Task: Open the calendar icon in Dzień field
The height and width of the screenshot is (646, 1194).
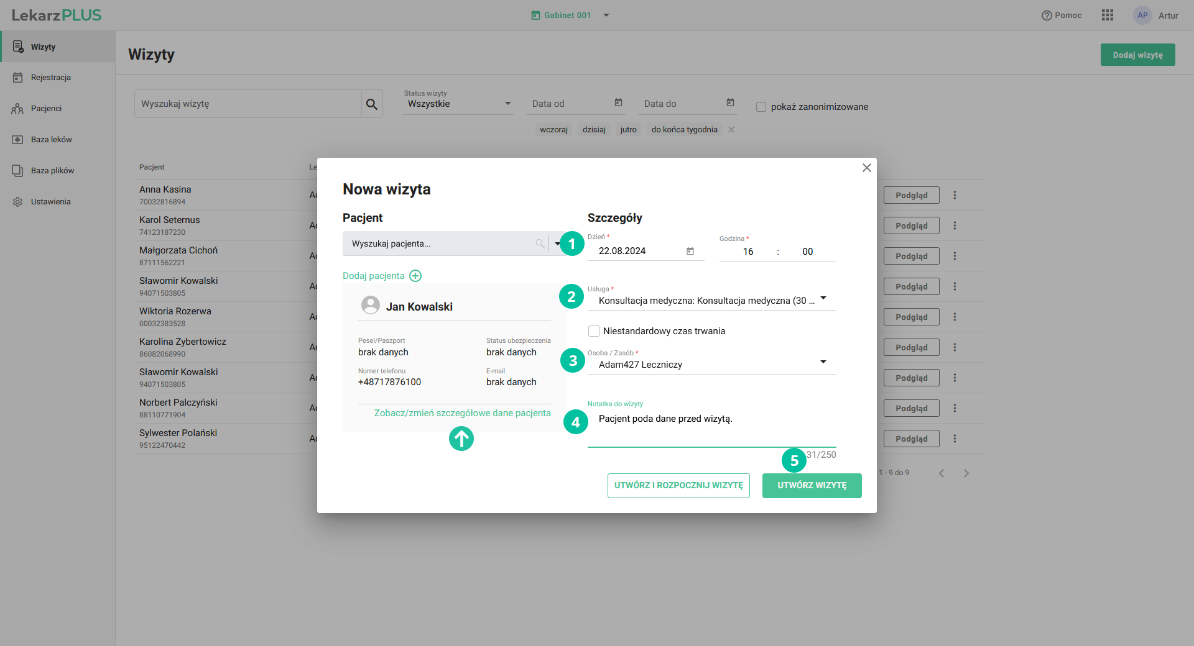Action: [690, 251]
